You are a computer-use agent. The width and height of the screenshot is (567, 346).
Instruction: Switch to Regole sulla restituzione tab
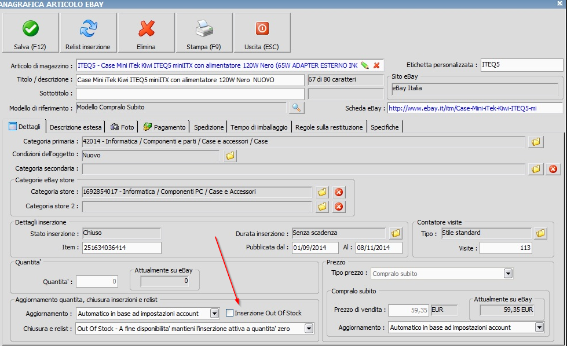tap(329, 127)
